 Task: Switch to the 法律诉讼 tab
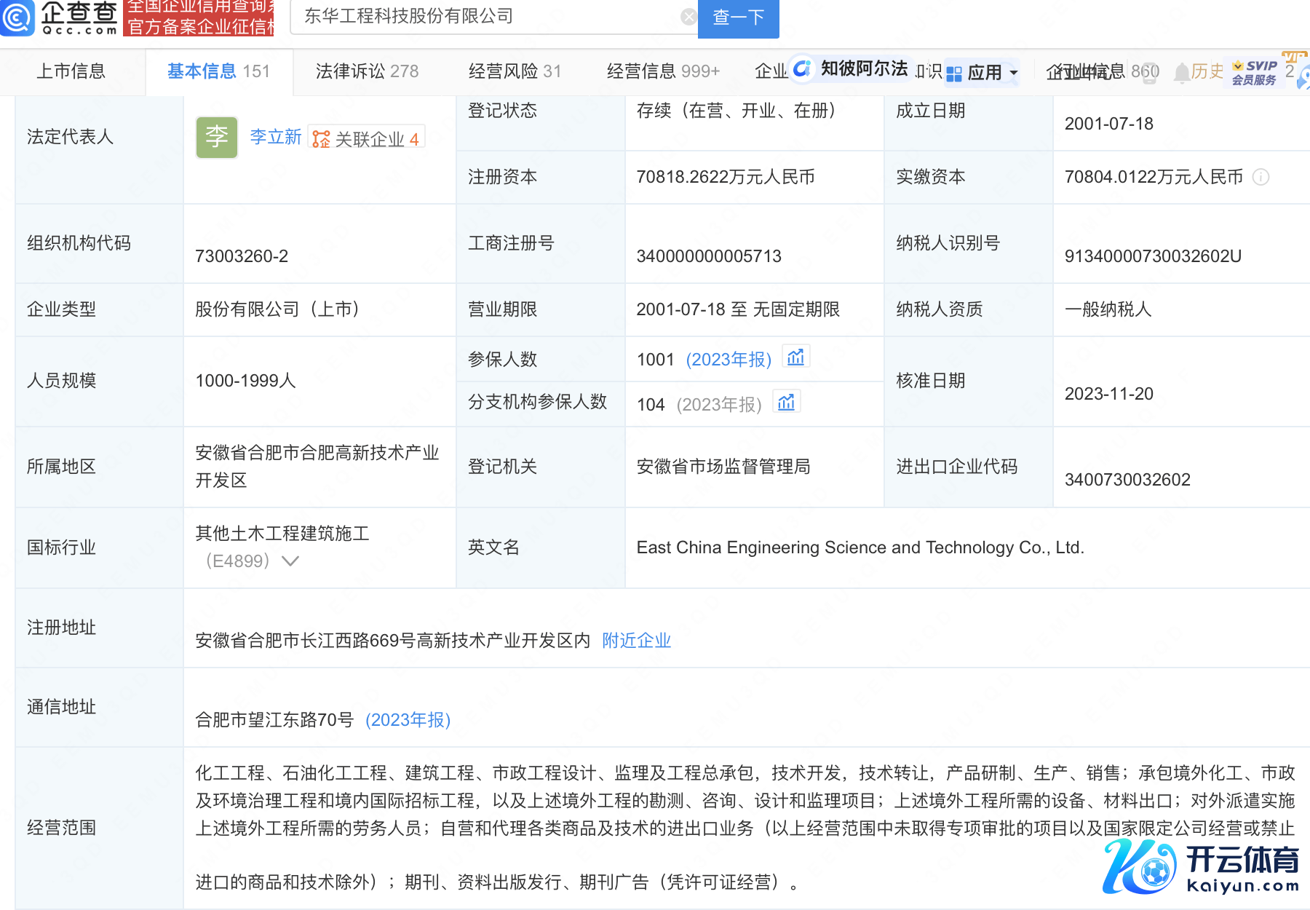(367, 71)
